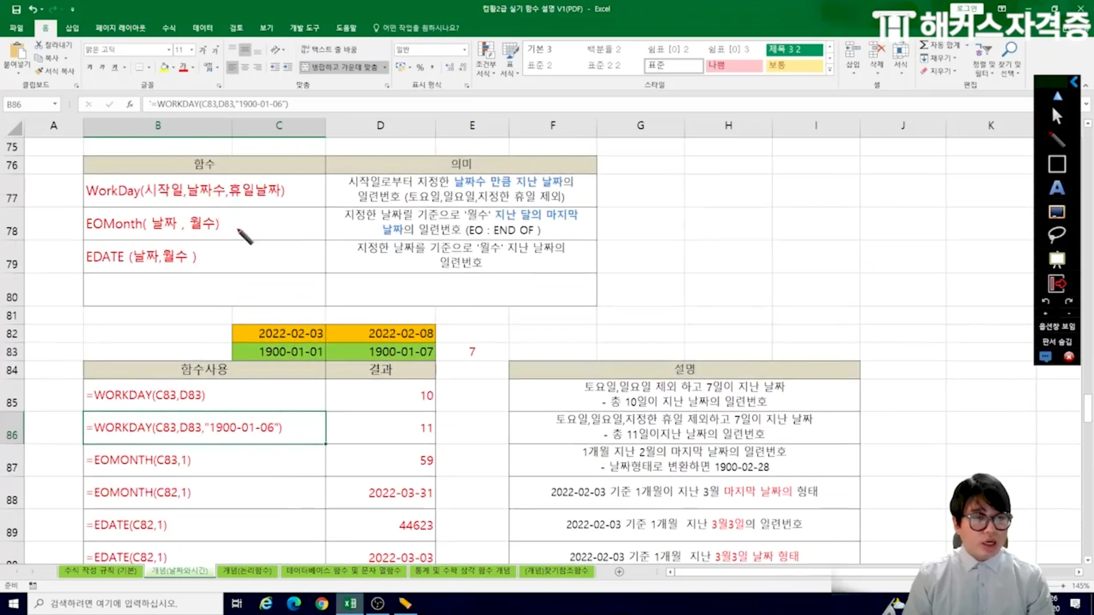Open Conditional Formatting menu

pos(485,59)
